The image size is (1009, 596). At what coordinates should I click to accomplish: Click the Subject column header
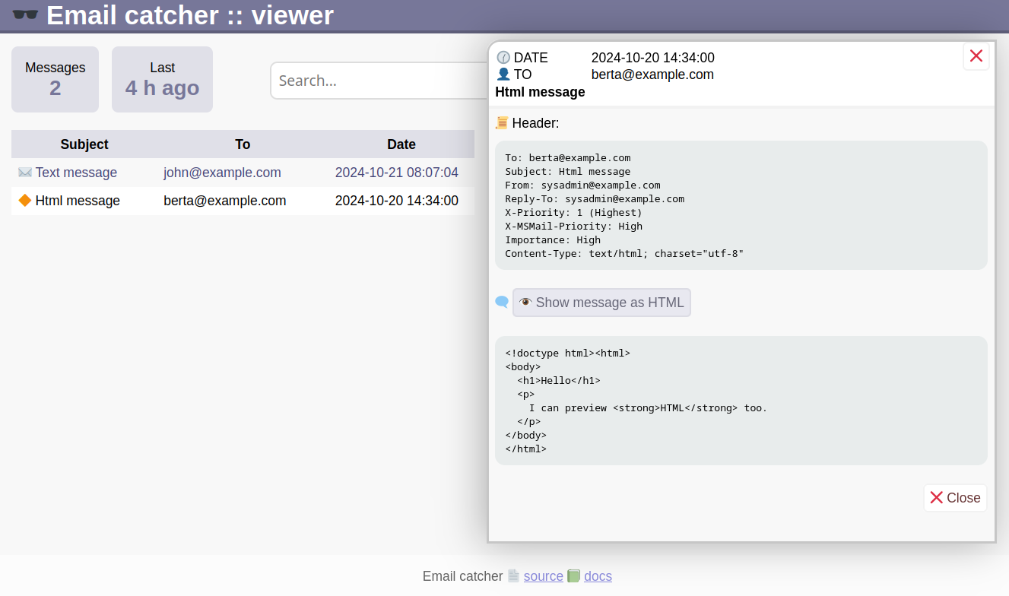click(x=84, y=144)
